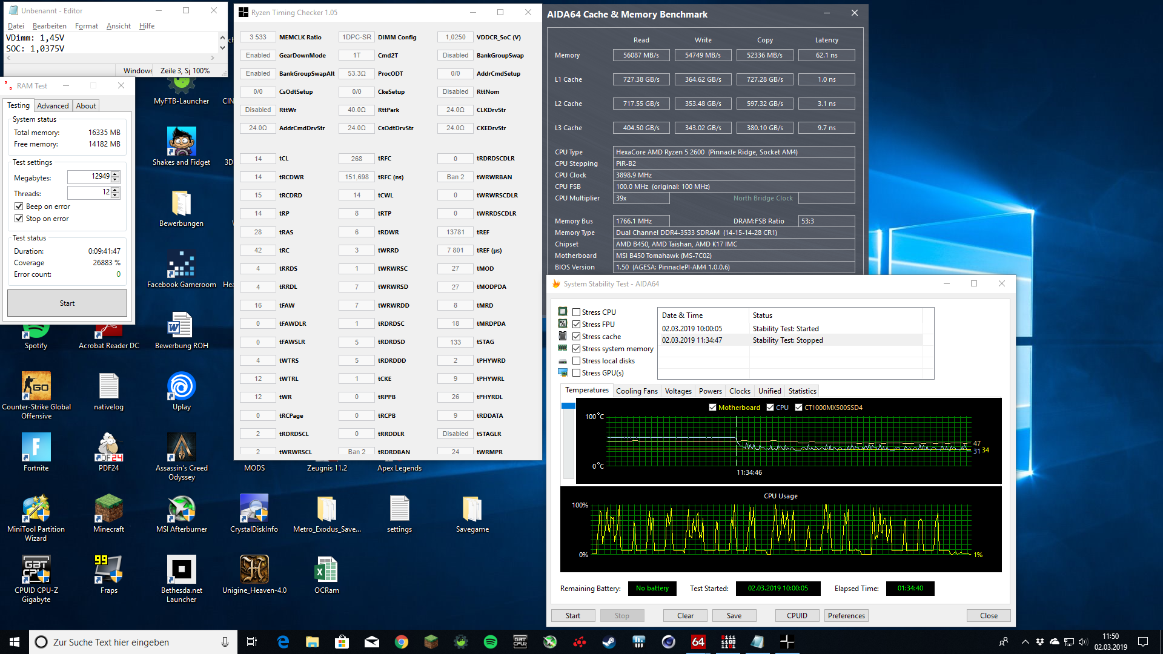
Task: Open Shakes and Fidget shortcut
Action: (182, 147)
